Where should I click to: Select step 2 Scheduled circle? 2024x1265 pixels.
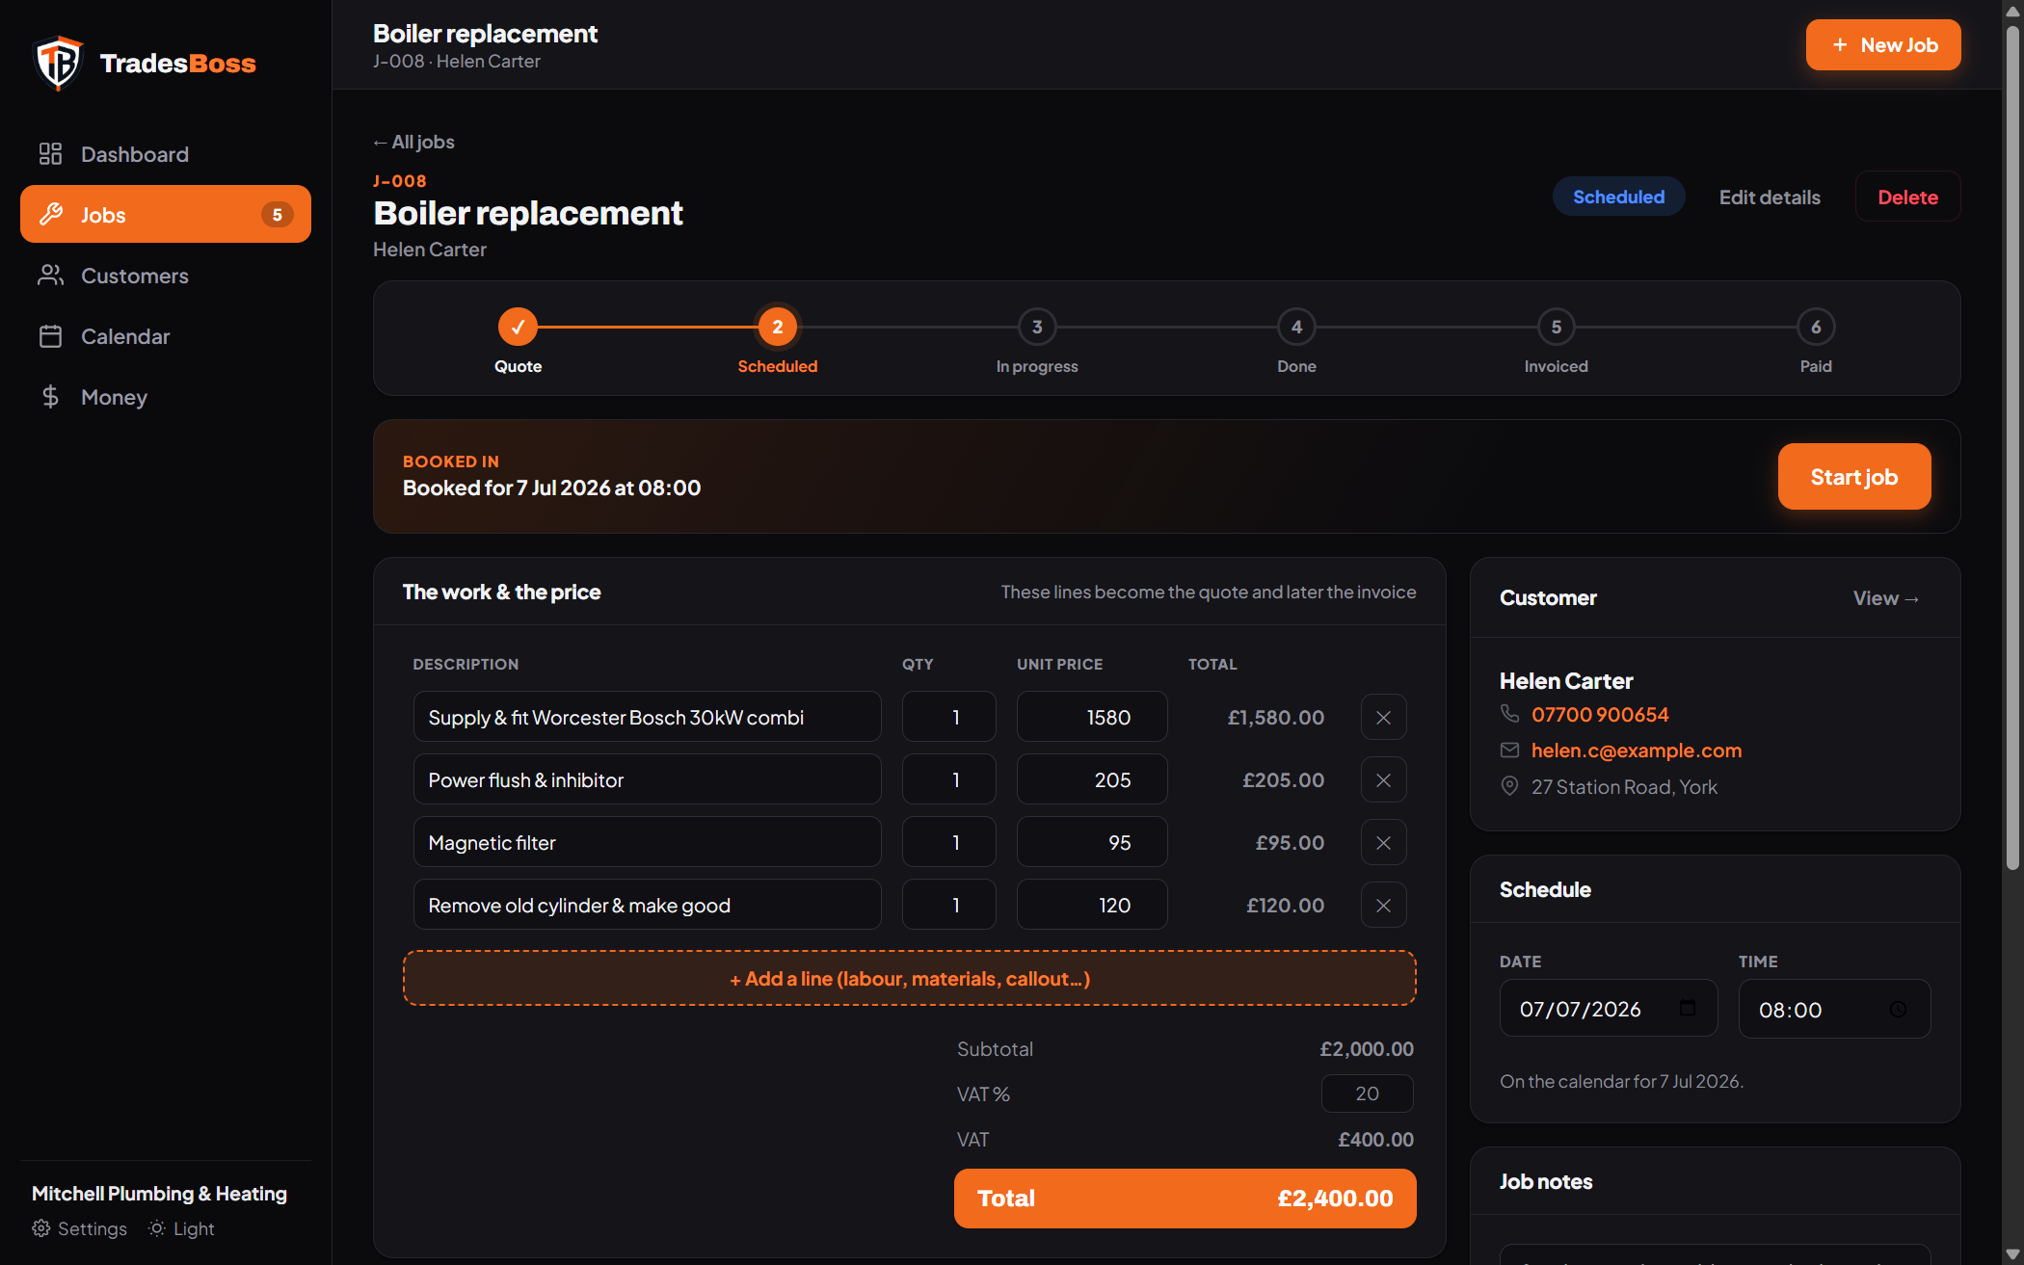pyautogui.click(x=777, y=327)
